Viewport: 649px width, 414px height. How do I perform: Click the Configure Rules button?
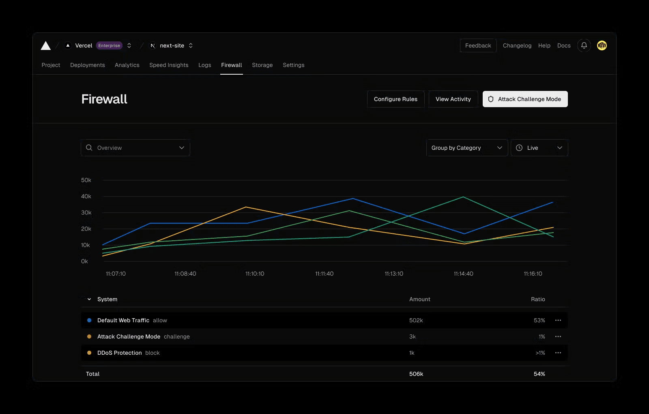(x=395, y=99)
